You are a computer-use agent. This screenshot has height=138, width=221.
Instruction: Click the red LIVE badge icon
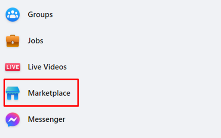(13, 67)
